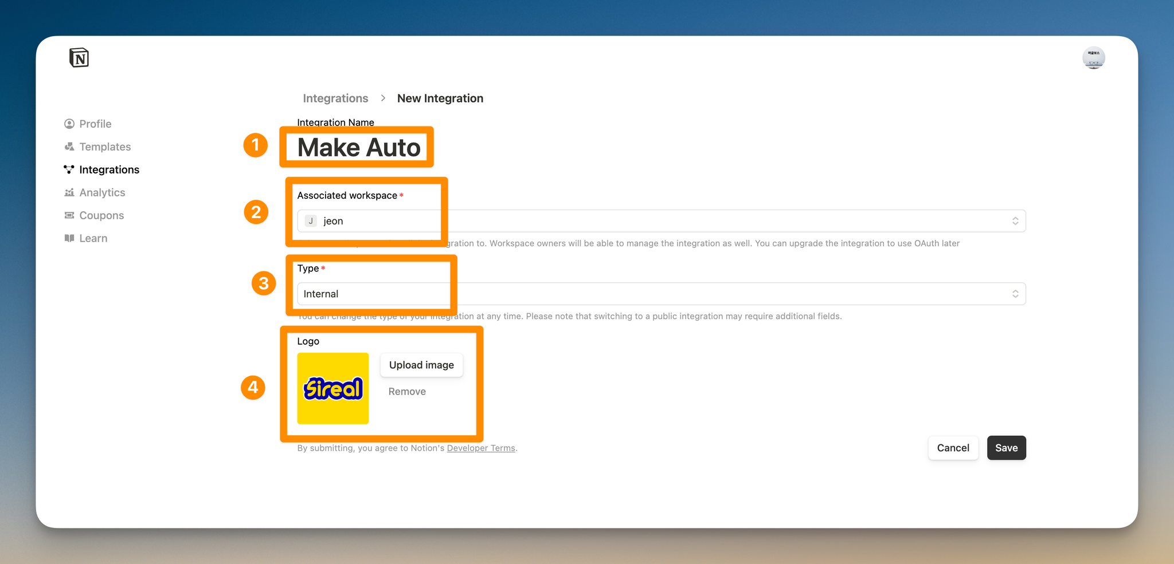Click the Profile sidebar icon
The width and height of the screenshot is (1174, 564).
(69, 124)
